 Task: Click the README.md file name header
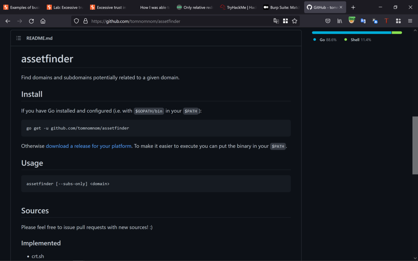[x=39, y=38]
